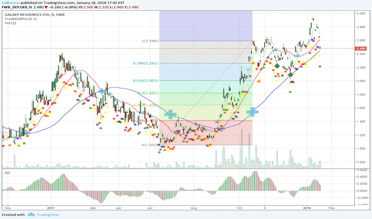Click the Mar date axis label
This screenshot has width=372, height=219.
93,208
